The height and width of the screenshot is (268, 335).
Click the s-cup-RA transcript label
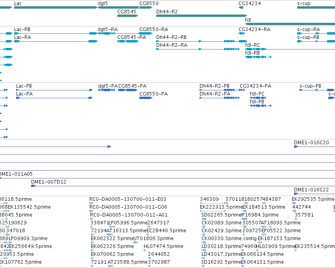309,29
